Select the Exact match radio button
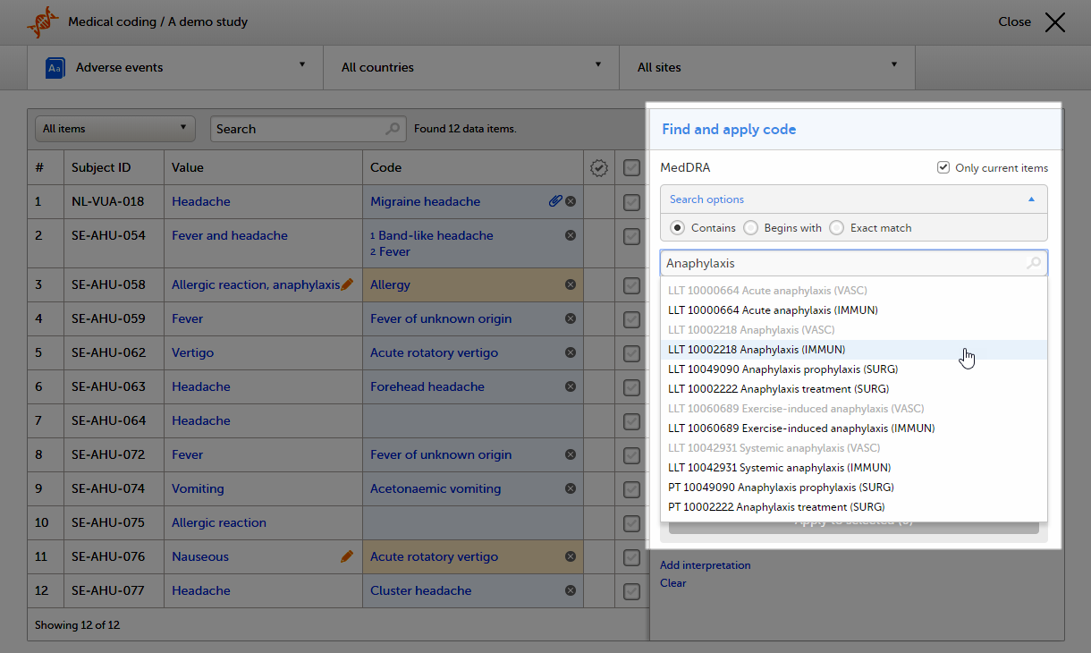 tap(836, 228)
